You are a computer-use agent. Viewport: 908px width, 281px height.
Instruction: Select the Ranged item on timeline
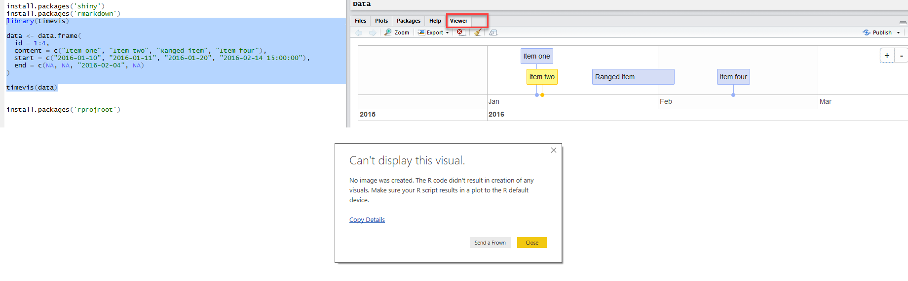click(633, 77)
